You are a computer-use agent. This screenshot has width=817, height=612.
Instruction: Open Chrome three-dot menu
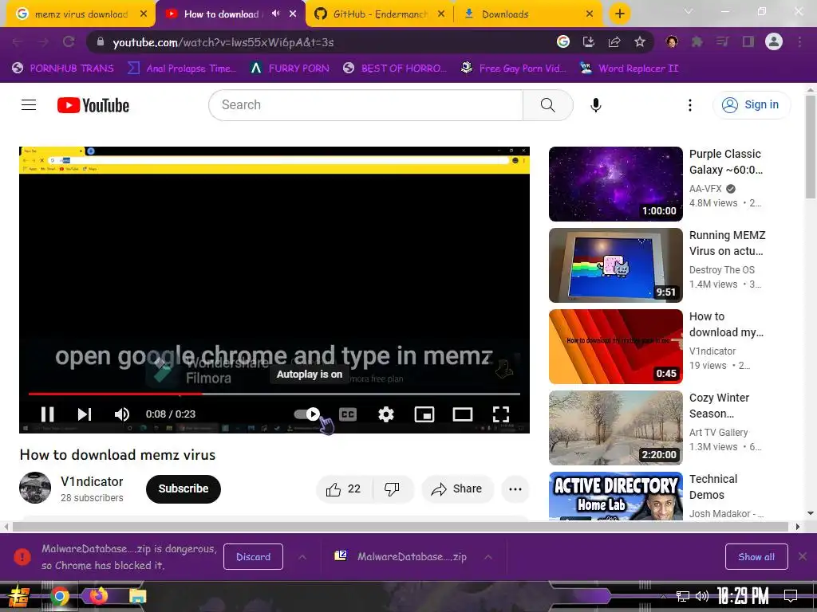[799, 41]
